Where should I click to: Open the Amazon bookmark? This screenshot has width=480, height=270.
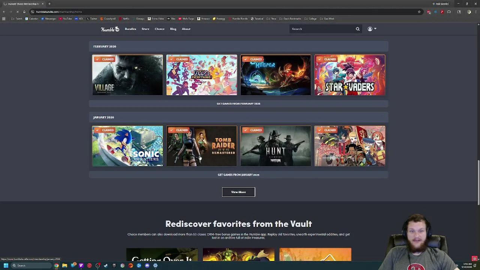203,19
